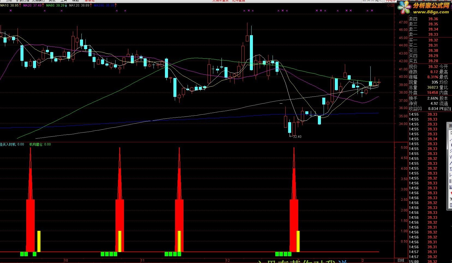
Task: Click the 换手 value 2.66%
Action: point(433,98)
